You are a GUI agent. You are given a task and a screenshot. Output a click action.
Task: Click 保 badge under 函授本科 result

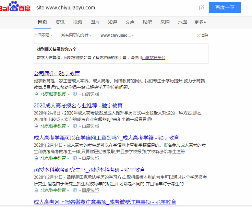75,190
